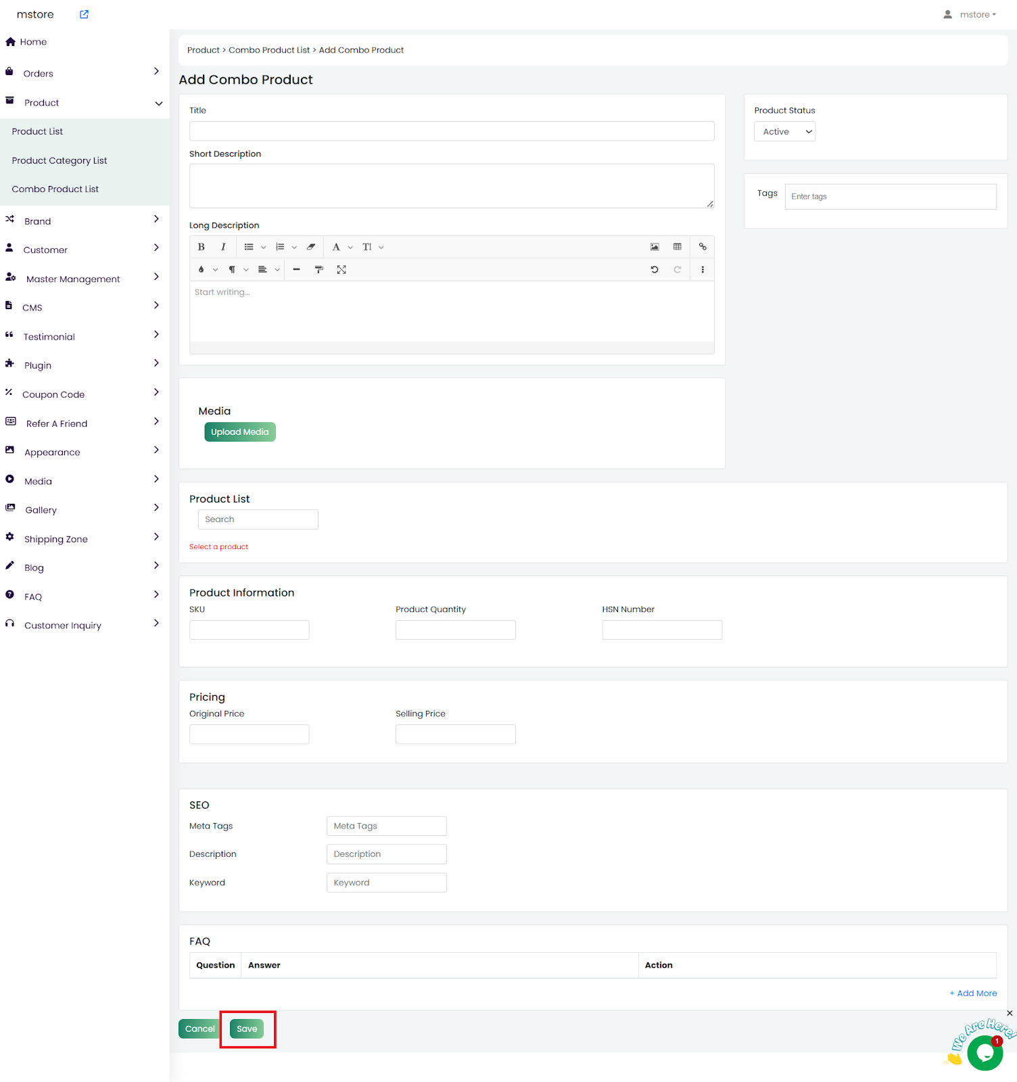Go to Product Category List
Image resolution: width=1017 pixels, height=1082 pixels.
pyautogui.click(x=60, y=160)
